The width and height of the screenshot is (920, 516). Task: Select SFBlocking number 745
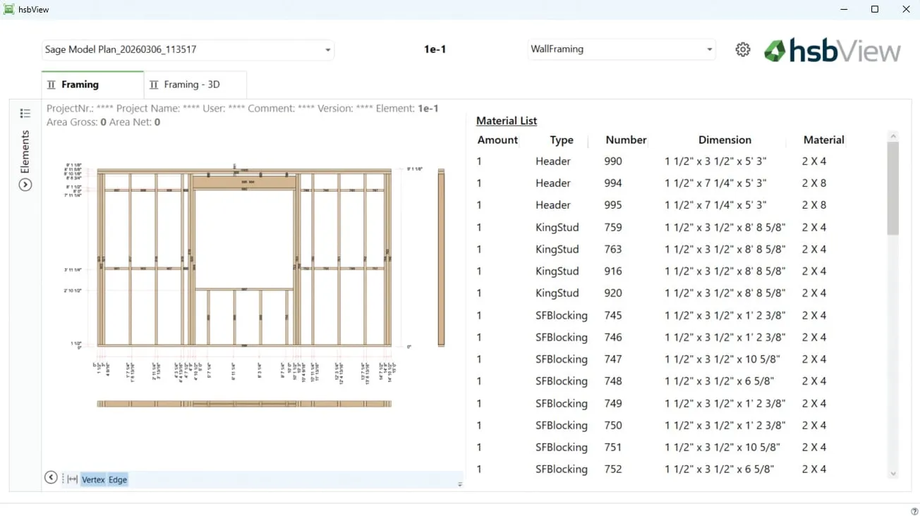[613, 316]
